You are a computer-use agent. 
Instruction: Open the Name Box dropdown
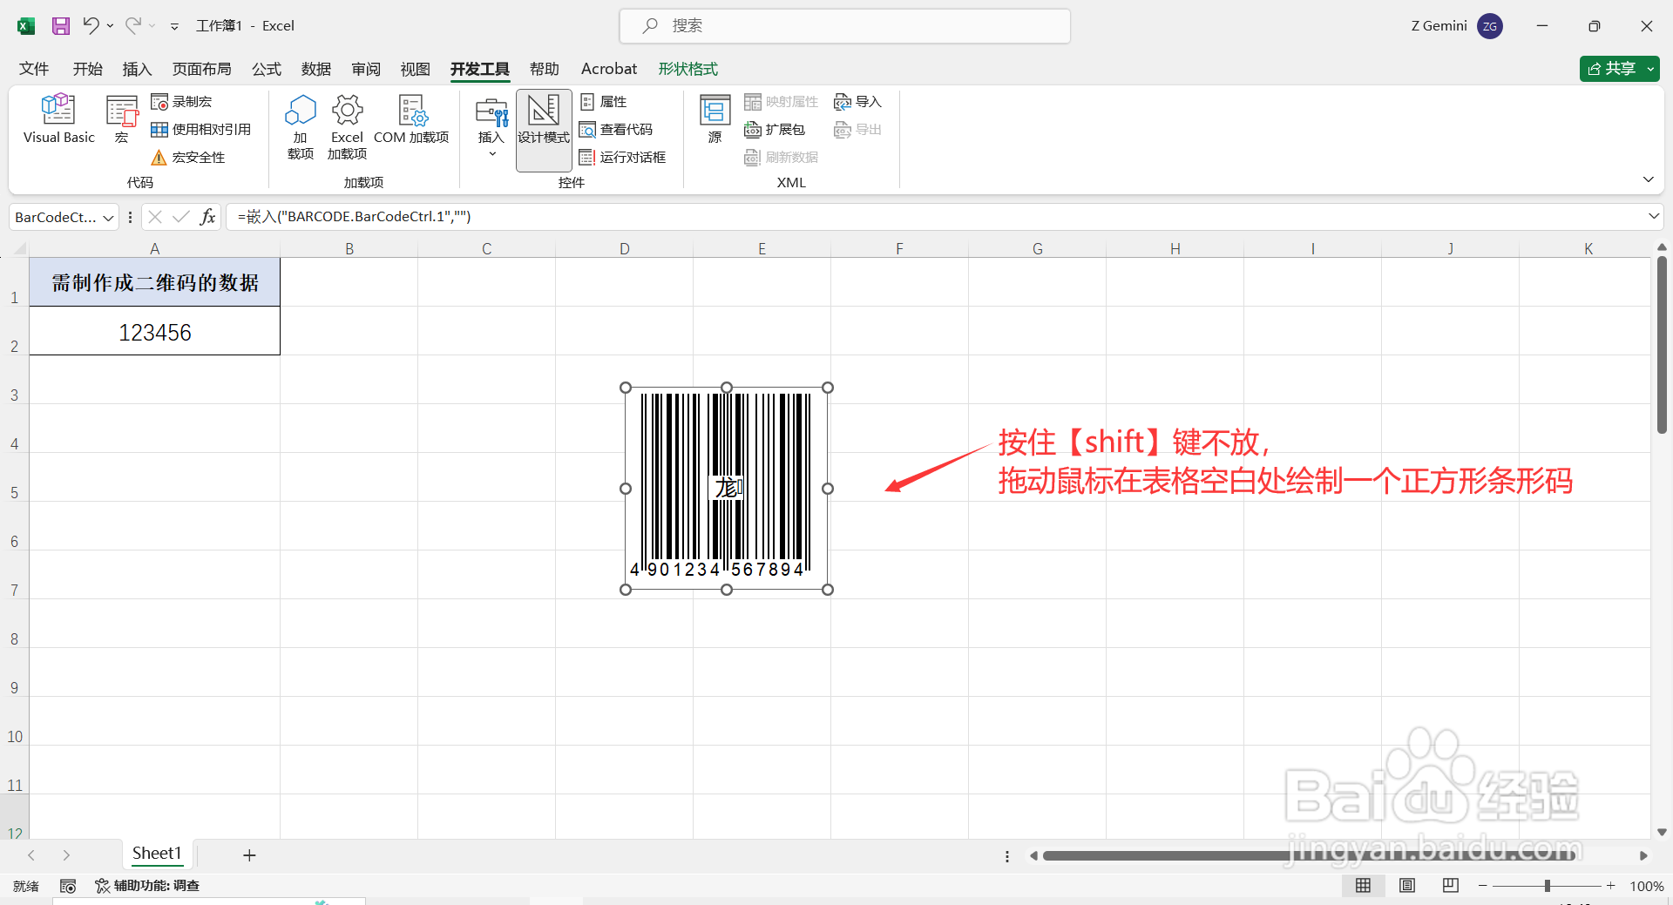108,216
